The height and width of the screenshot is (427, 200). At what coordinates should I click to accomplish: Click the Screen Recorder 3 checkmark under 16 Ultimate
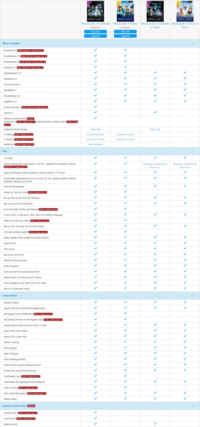pos(95,106)
